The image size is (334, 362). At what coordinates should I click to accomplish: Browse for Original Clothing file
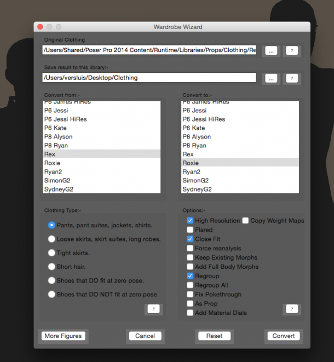point(271,50)
